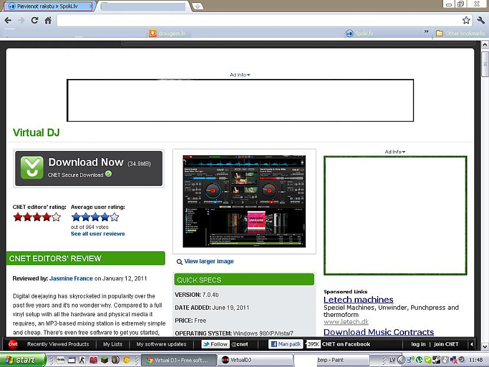Go back using the browser back arrow

pos(8,20)
